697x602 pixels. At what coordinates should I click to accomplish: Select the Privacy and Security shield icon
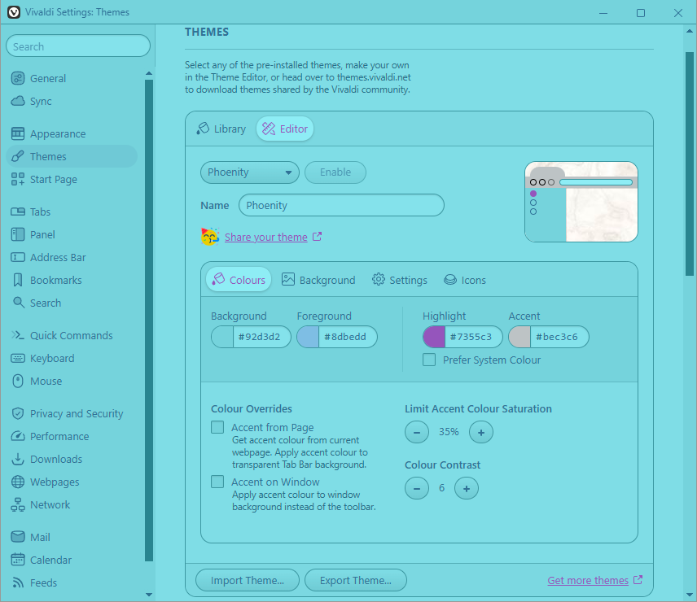point(18,413)
